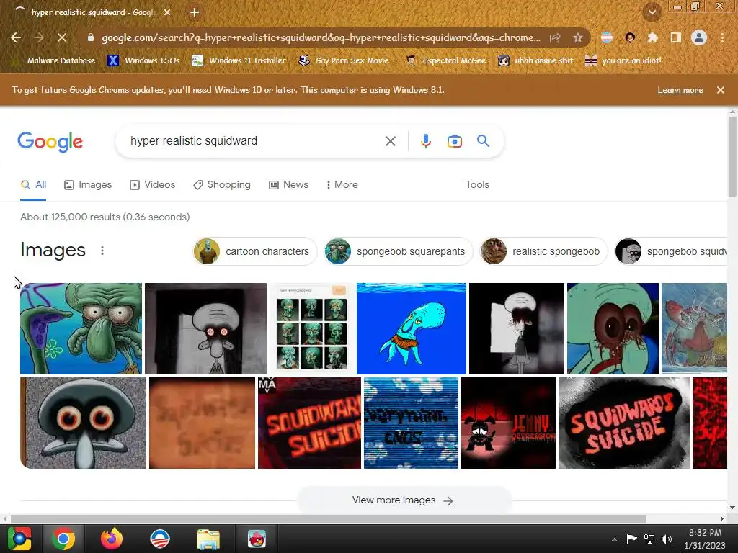Open the uhhh anime shit bookmark

tap(536, 60)
